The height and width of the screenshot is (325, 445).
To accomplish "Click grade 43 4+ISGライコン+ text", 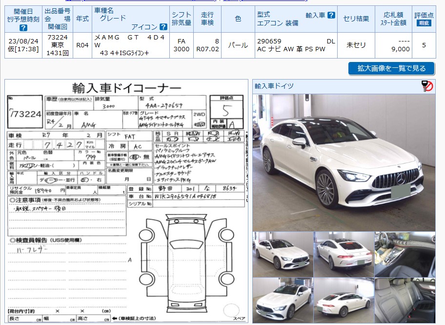I will pos(124,53).
